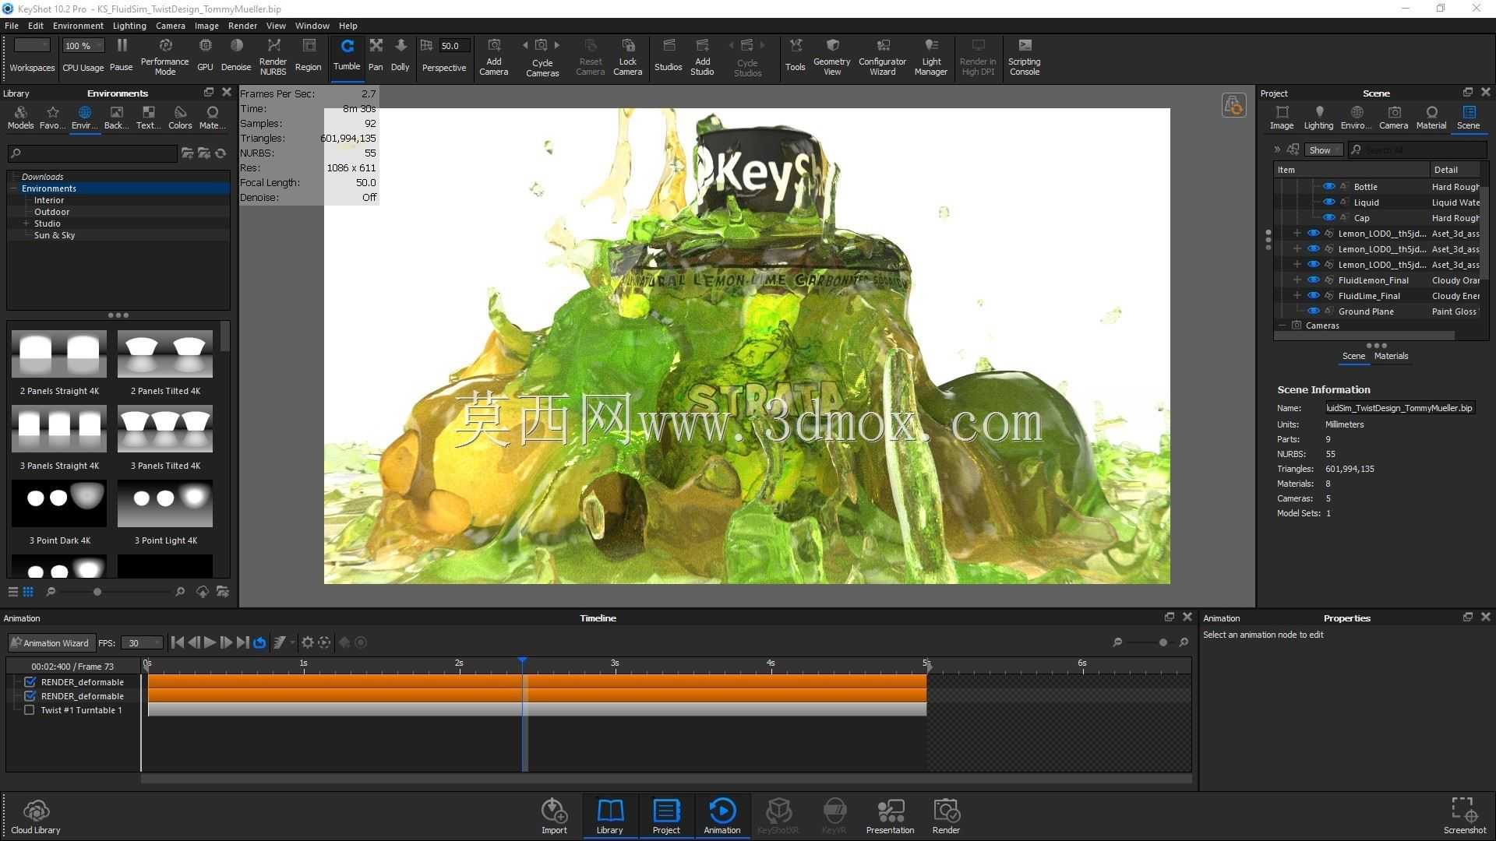Screen dimensions: 1496x841
Task: Select the Interior environment folder
Action: point(49,200)
